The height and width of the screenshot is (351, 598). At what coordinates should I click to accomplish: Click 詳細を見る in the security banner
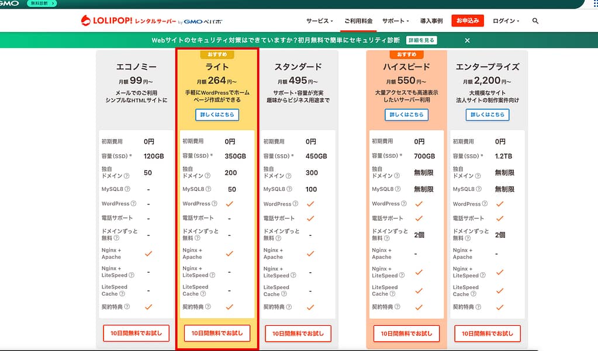pyautogui.click(x=422, y=40)
